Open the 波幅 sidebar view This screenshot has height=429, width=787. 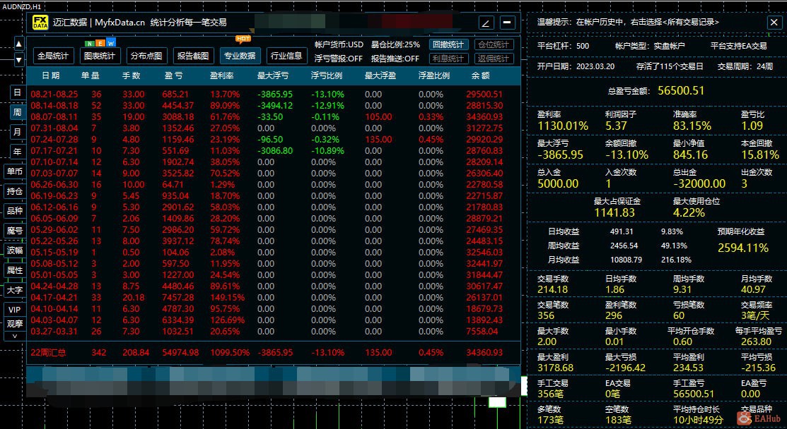tap(15, 250)
